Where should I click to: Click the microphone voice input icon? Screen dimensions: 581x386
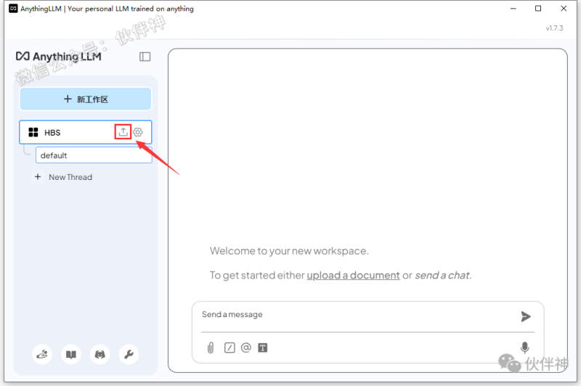(x=524, y=348)
